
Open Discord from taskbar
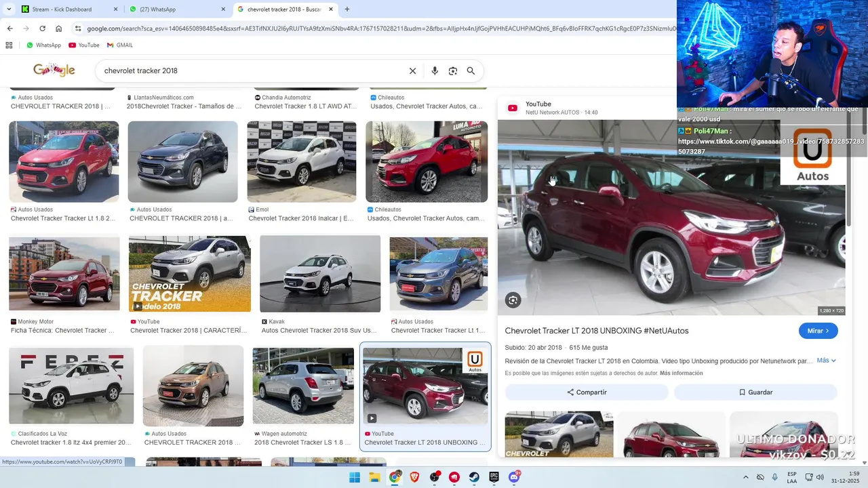tap(514, 477)
